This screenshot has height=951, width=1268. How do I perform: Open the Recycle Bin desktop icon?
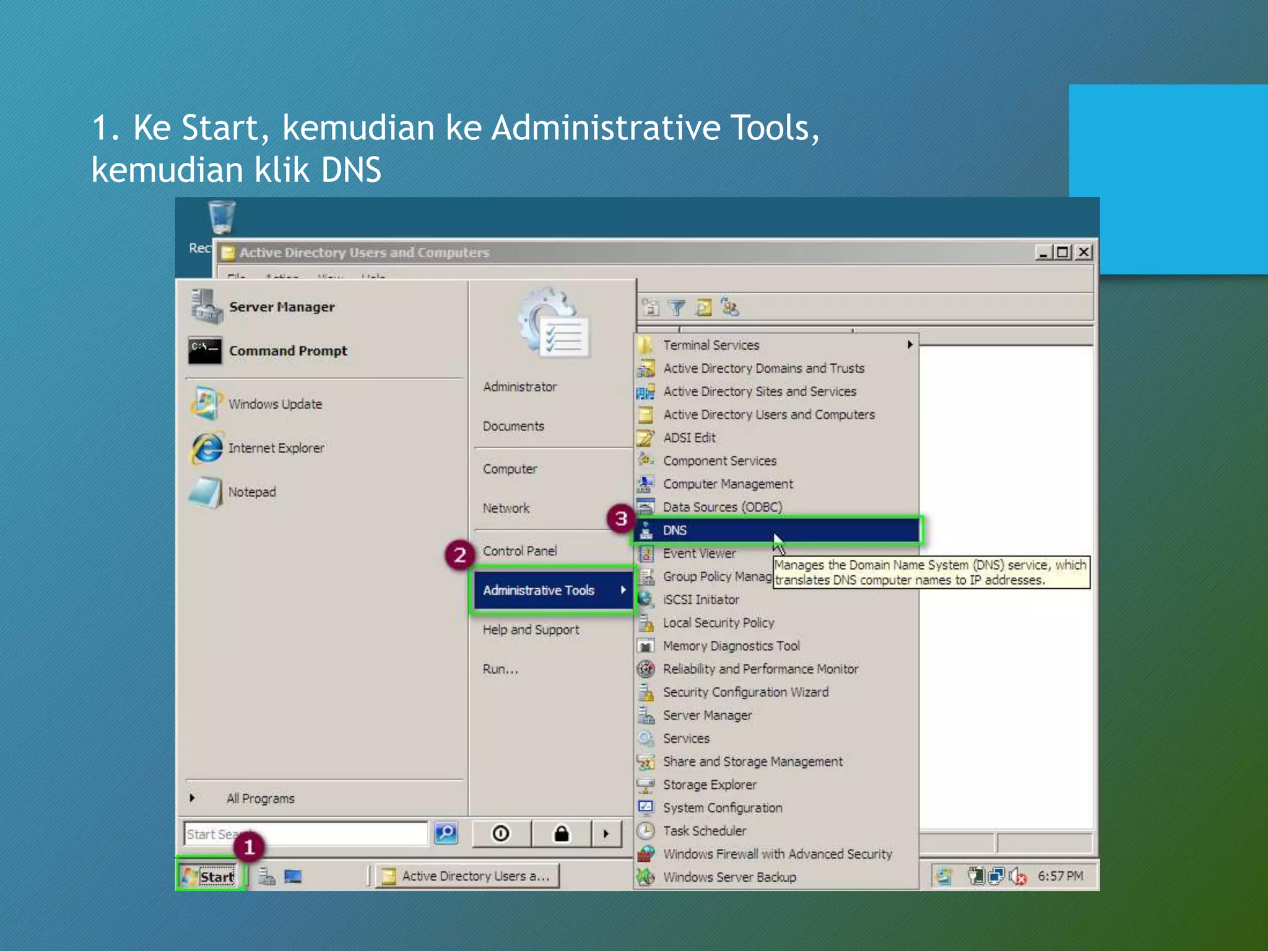point(221,217)
